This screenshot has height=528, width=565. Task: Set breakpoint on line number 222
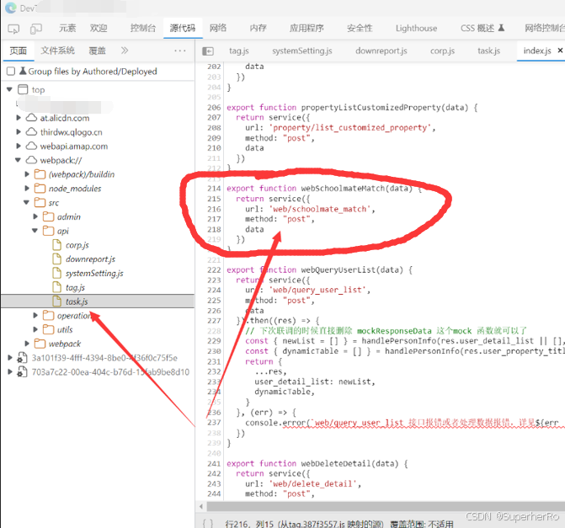tap(214, 270)
